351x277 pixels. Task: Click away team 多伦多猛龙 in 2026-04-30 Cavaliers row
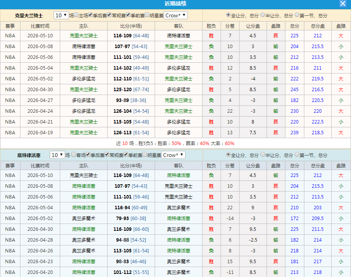coord(179,90)
